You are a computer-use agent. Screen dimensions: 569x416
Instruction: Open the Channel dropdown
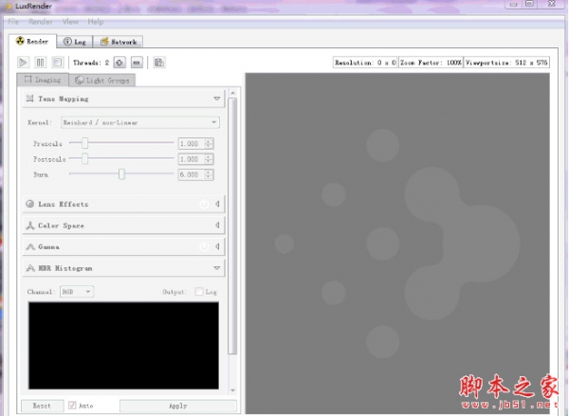(x=77, y=292)
